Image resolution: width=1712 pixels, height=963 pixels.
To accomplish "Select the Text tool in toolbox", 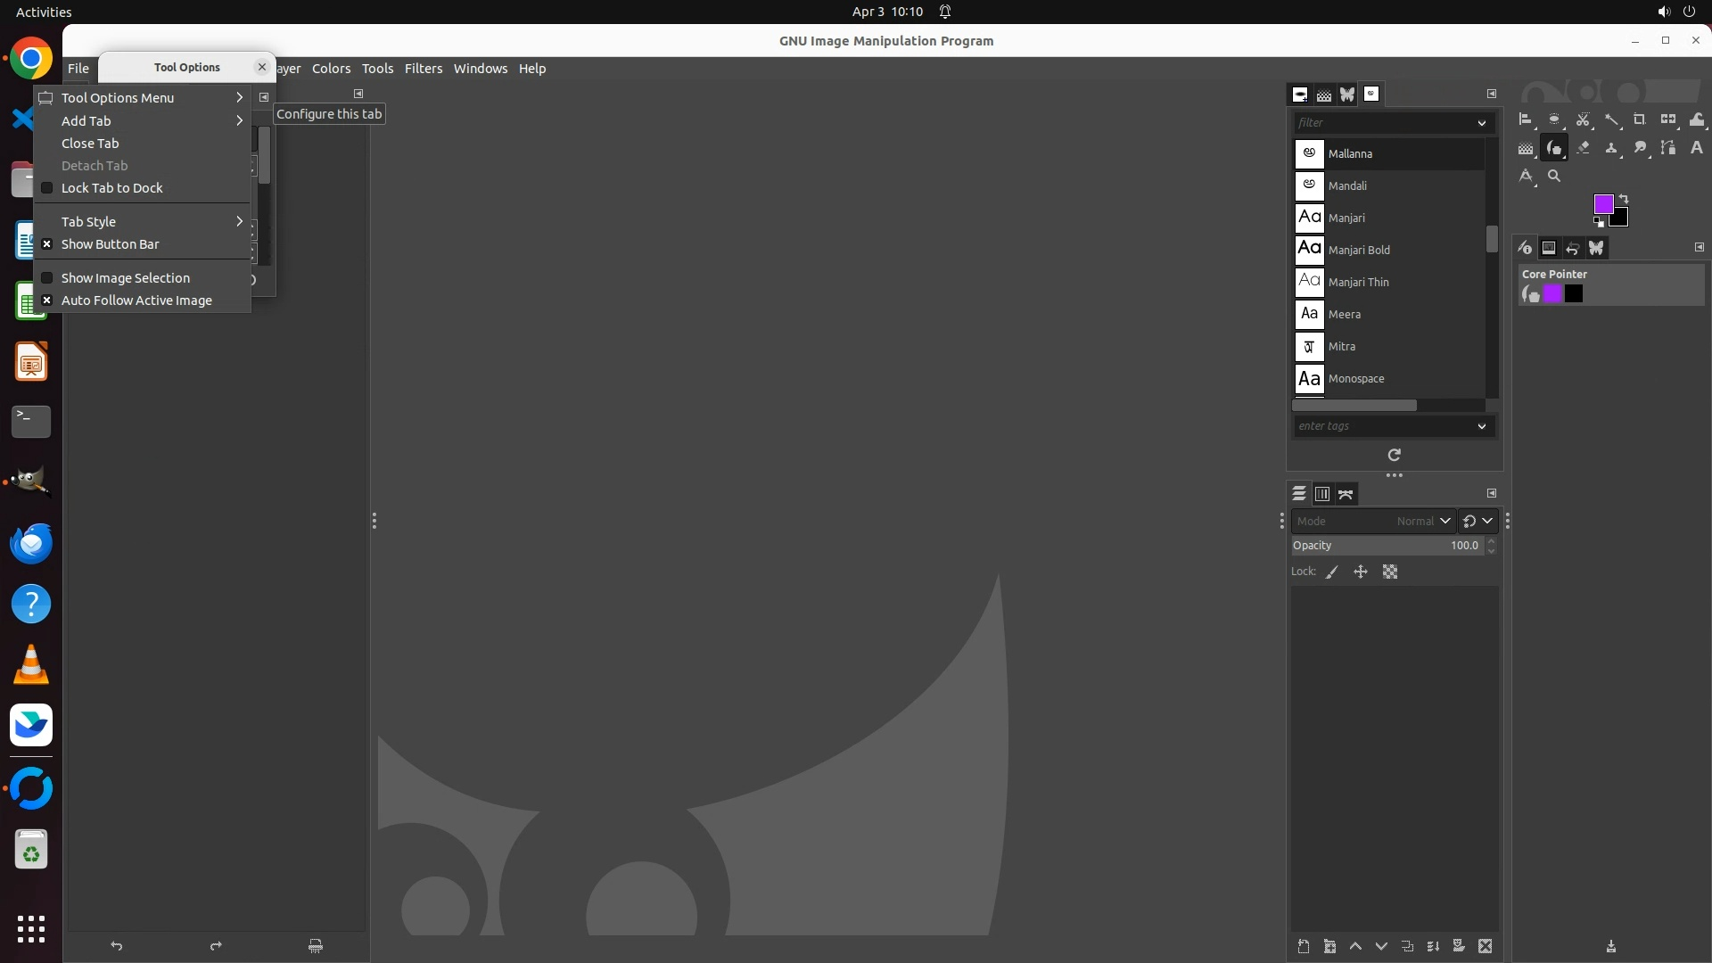I will [1697, 148].
